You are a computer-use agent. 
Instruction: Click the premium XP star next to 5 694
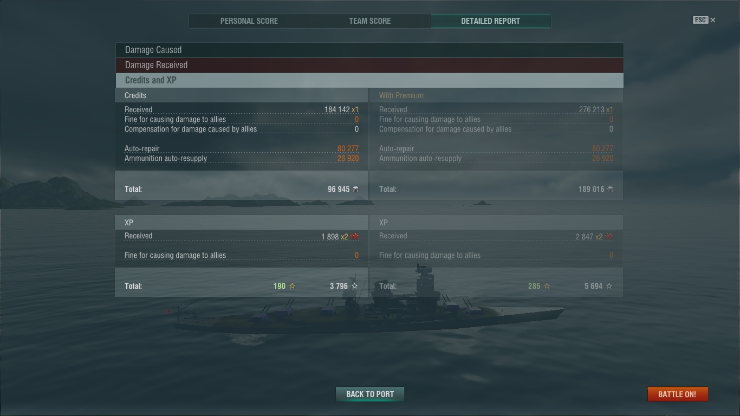coord(609,286)
